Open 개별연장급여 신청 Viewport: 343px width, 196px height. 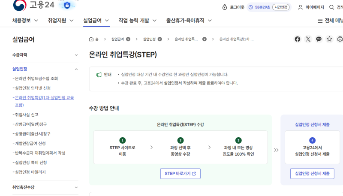(x=30, y=144)
